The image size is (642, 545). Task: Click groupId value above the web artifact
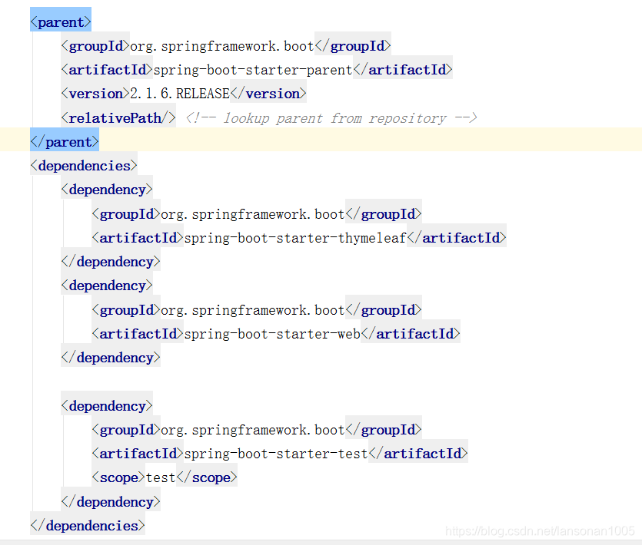coord(253,310)
